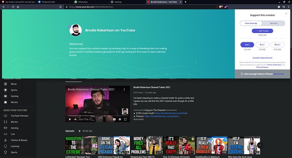Open Money Fixes All Problems thumbnail
This screenshot has width=292, height=158.
tap(146, 145)
